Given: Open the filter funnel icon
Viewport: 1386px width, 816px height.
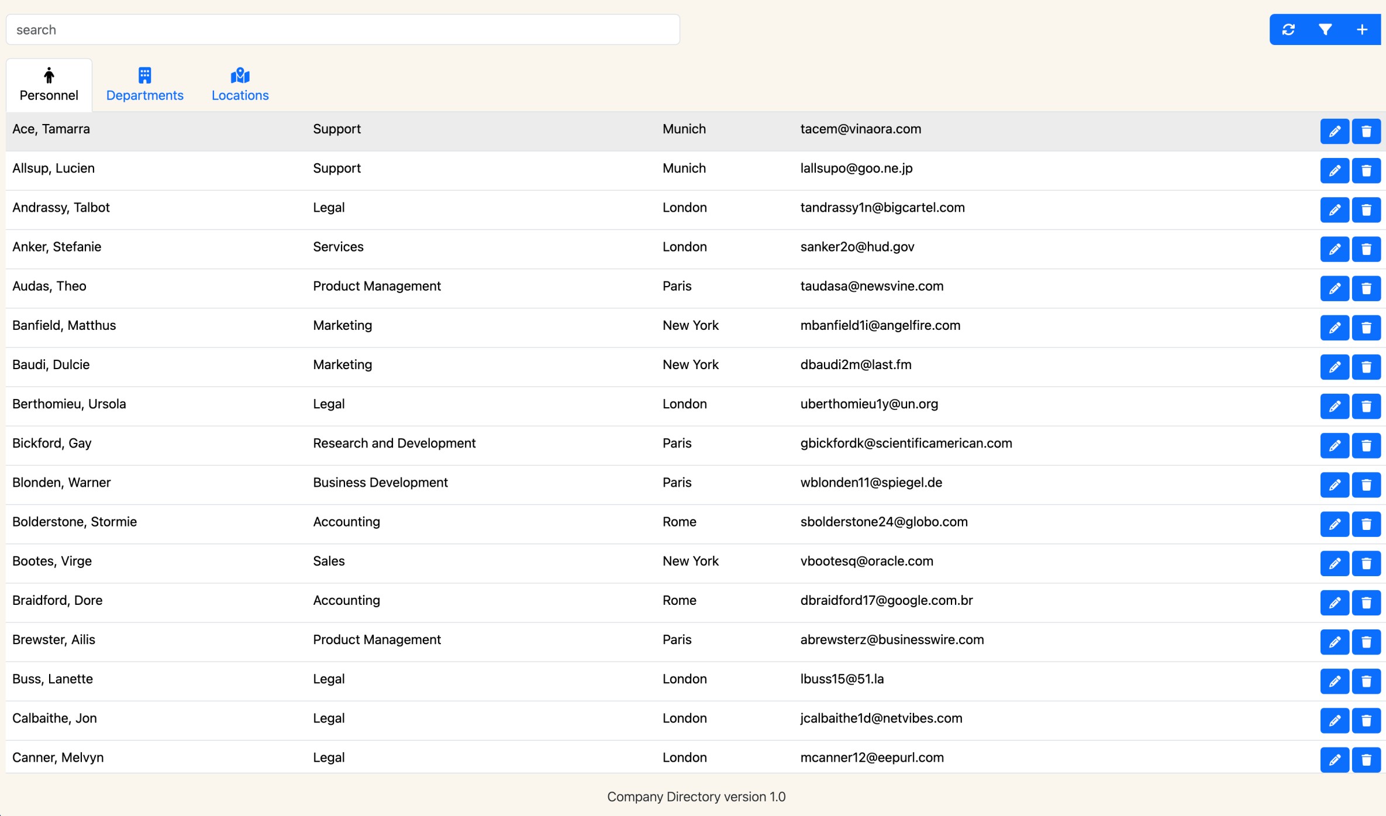Looking at the screenshot, I should point(1325,29).
